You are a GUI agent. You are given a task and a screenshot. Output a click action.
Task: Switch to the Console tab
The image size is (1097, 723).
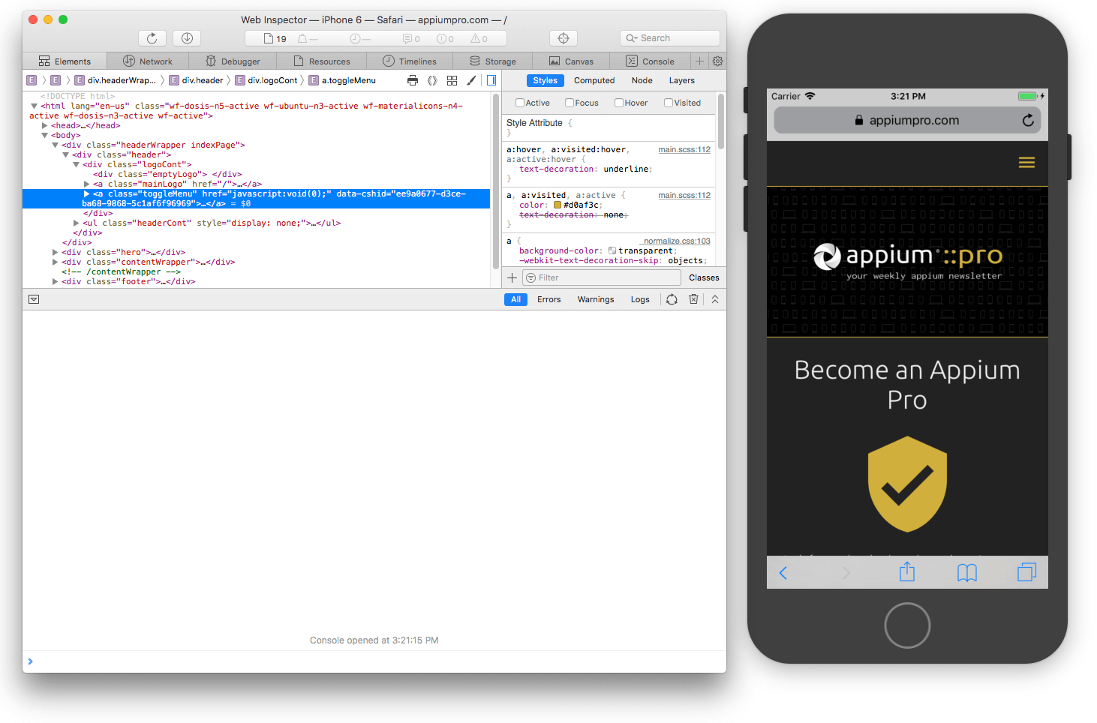[650, 61]
